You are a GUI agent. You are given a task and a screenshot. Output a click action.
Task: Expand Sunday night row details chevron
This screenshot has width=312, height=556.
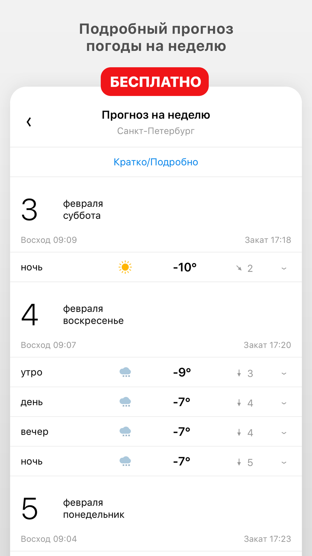284,462
